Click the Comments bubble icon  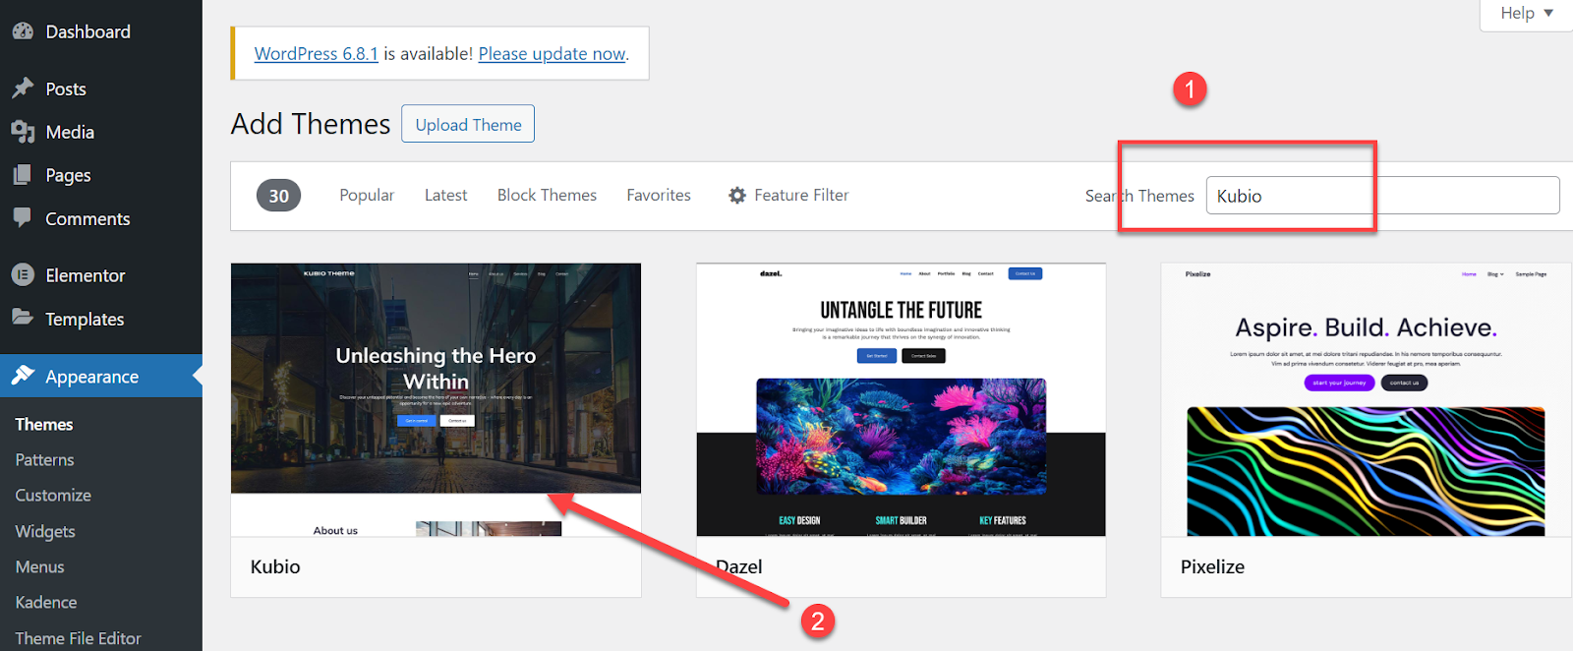(23, 217)
